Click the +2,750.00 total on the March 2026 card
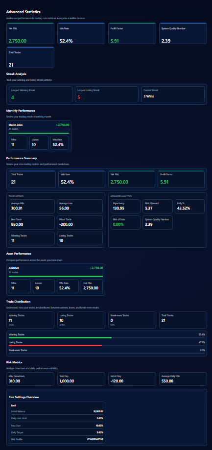The width and height of the screenshot is (212, 450). coord(62,125)
